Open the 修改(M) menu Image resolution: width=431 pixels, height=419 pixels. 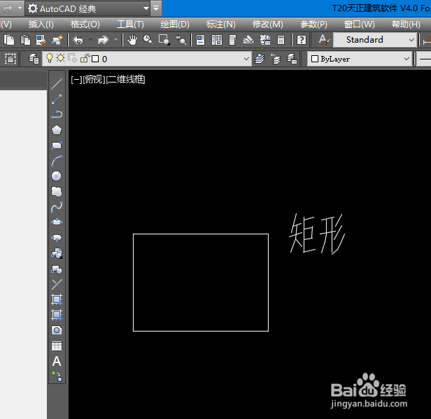(268, 24)
